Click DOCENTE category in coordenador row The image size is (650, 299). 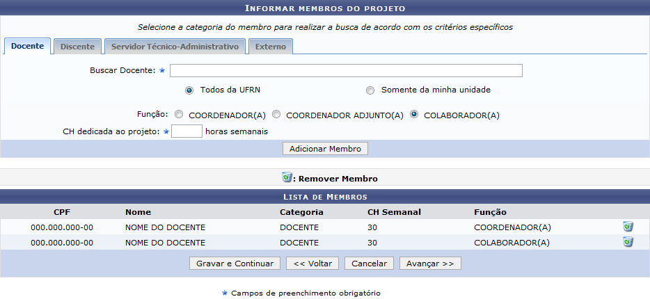tap(299, 227)
